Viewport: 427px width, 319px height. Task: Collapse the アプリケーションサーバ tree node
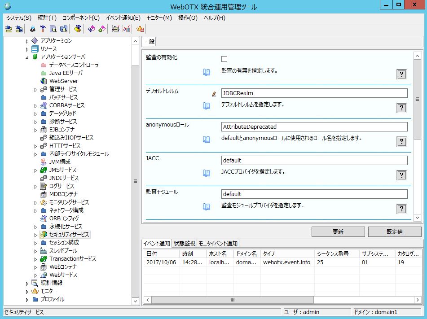tap(27, 57)
